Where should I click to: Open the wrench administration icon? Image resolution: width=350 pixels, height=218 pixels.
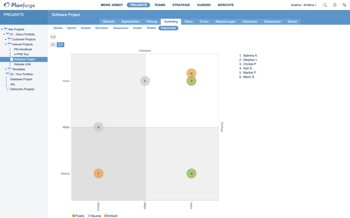344,5
